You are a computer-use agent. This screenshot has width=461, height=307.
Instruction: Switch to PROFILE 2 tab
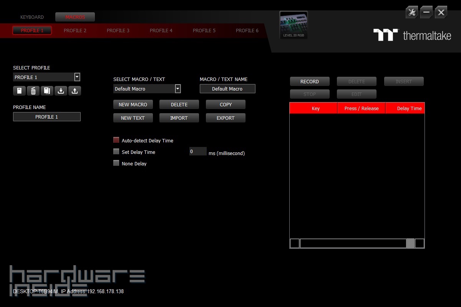[x=75, y=30]
